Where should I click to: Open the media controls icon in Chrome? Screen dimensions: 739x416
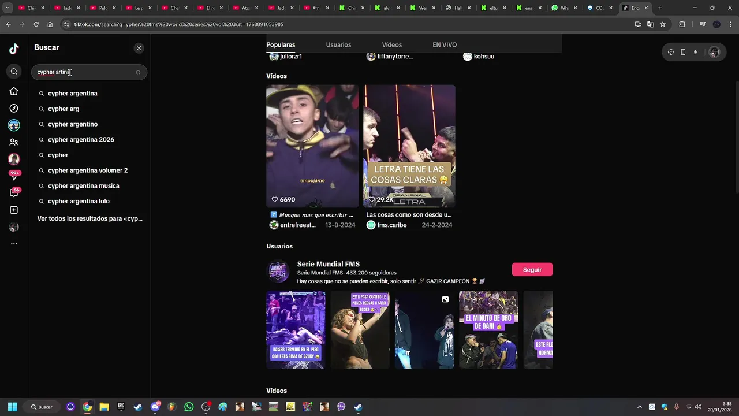coord(703,24)
